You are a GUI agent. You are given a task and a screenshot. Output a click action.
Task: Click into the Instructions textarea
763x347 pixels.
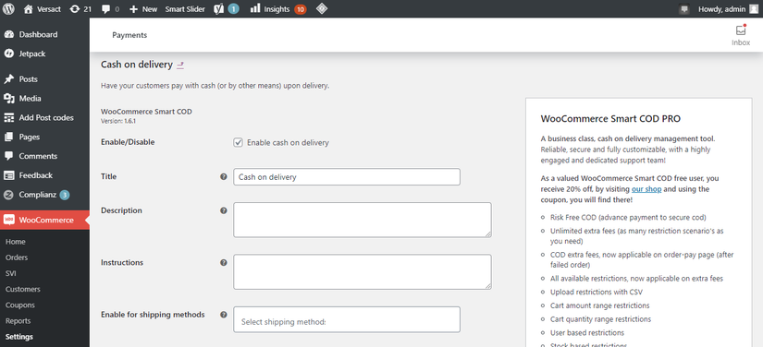coord(362,271)
